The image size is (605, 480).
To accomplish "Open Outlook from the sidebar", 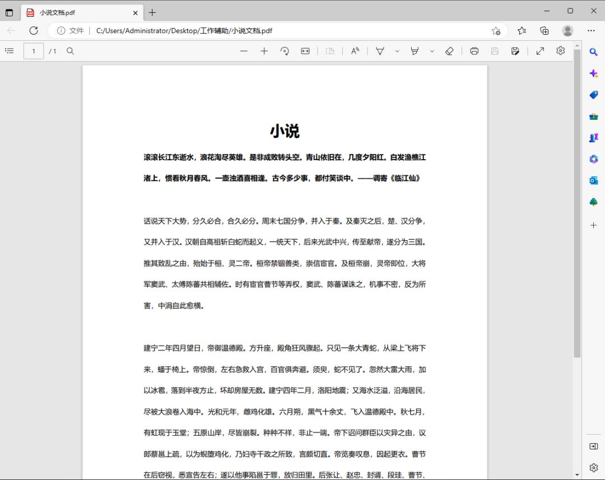I will coord(594,180).
